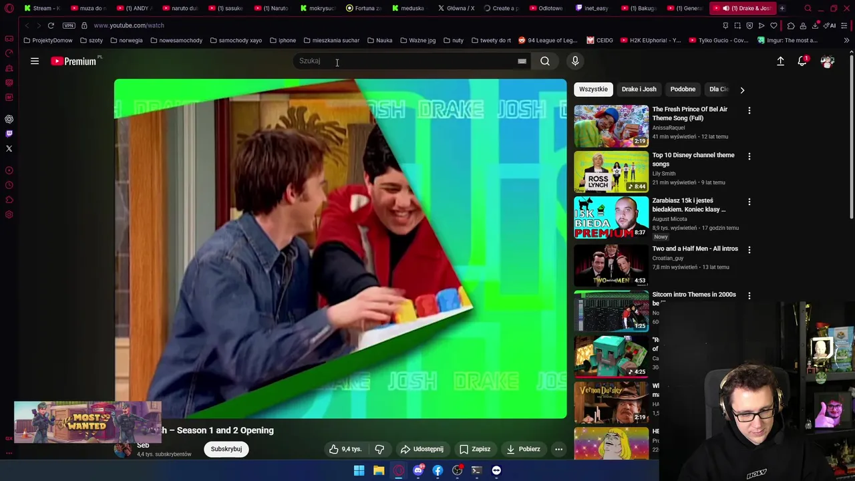Open AnissaRaquel channel name
855x481 pixels.
pos(669,128)
